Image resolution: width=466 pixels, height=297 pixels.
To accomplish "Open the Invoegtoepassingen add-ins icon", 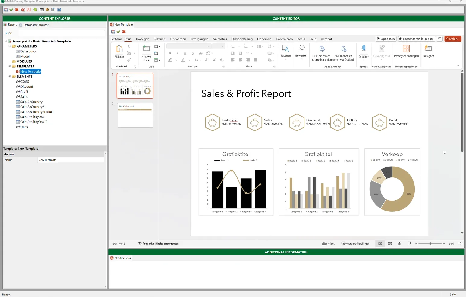I will (x=406, y=48).
